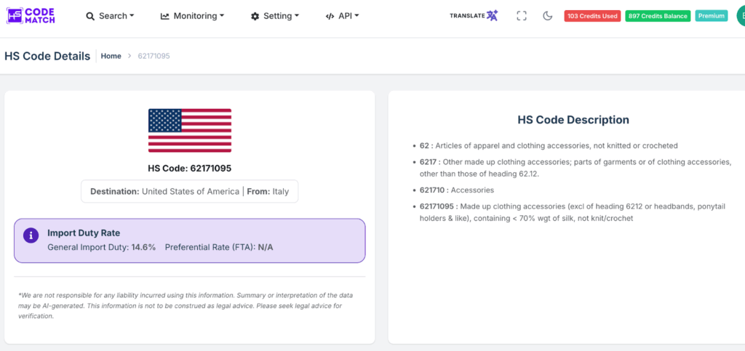Click the info icon in Import Duty Rate
This screenshot has width=745, height=351.
pos(31,235)
